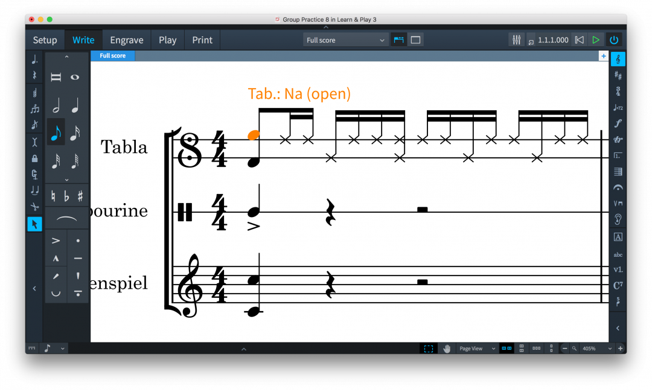Toggle the tie tool
652x390 pixels.
pos(34,190)
